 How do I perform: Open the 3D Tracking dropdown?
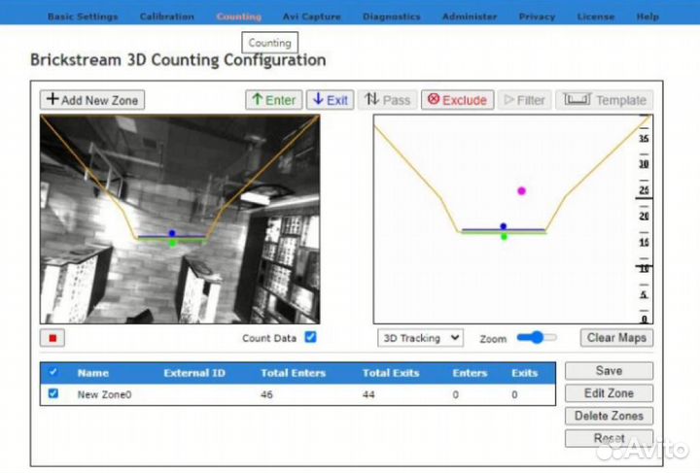(x=420, y=338)
